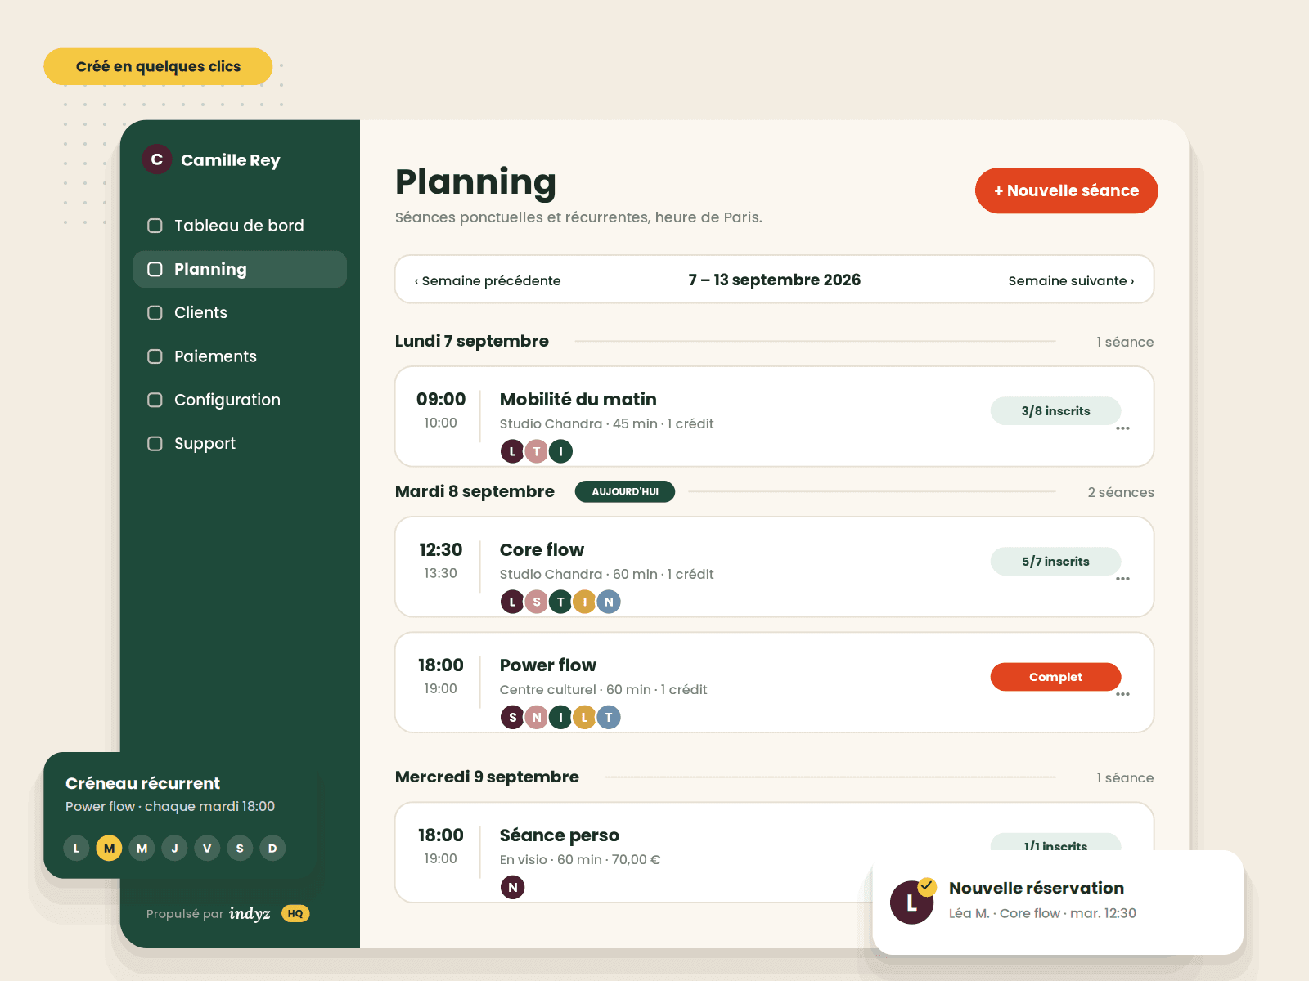
Task: Select the Planning menu item
Action: pyautogui.click(x=240, y=269)
